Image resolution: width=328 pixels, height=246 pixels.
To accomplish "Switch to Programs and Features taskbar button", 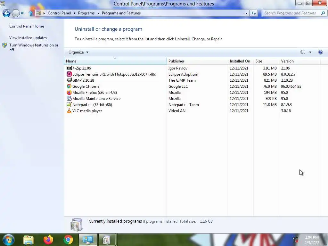I will pos(107,240).
